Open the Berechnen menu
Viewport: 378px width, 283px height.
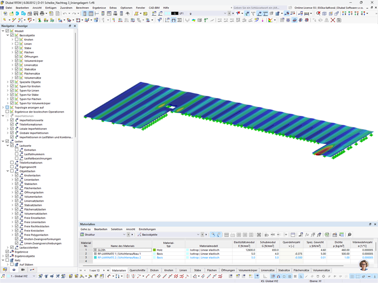(x=82, y=8)
